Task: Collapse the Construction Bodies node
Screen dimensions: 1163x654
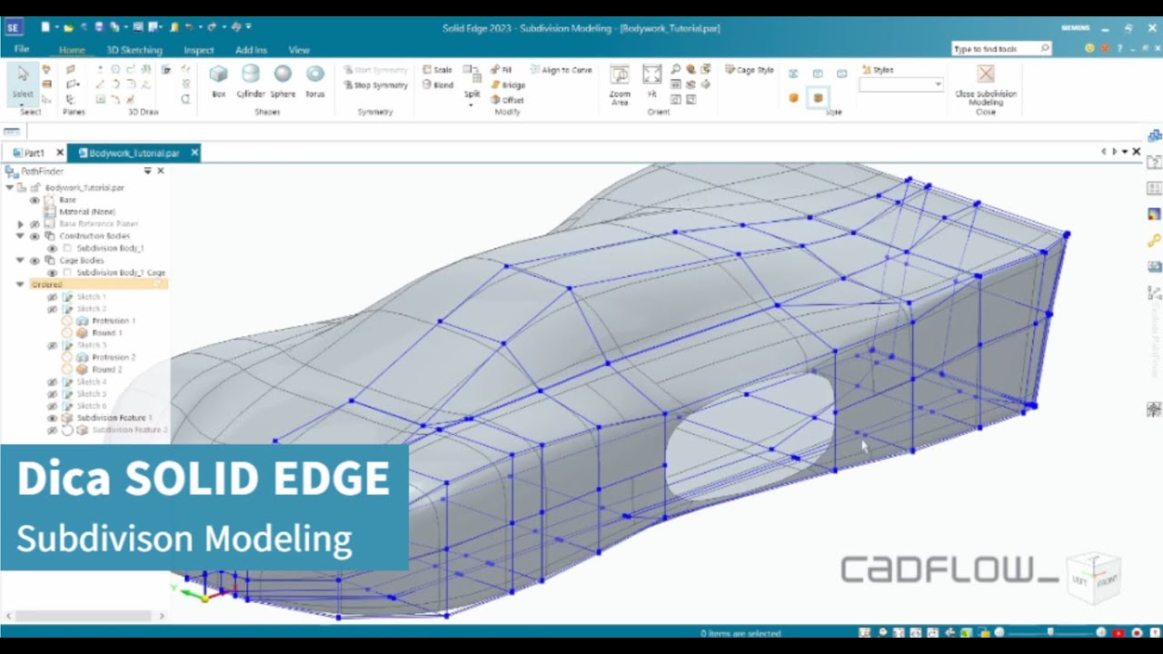Action: pyautogui.click(x=20, y=236)
